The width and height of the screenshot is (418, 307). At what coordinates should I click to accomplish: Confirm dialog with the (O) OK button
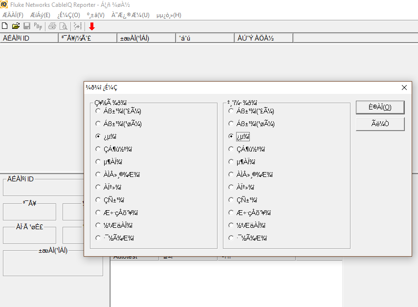click(380, 108)
